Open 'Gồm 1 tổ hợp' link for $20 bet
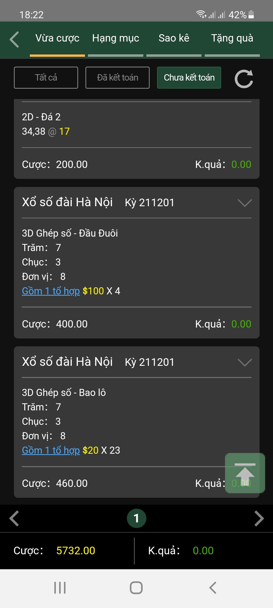This screenshot has width=273, height=608. point(51,450)
